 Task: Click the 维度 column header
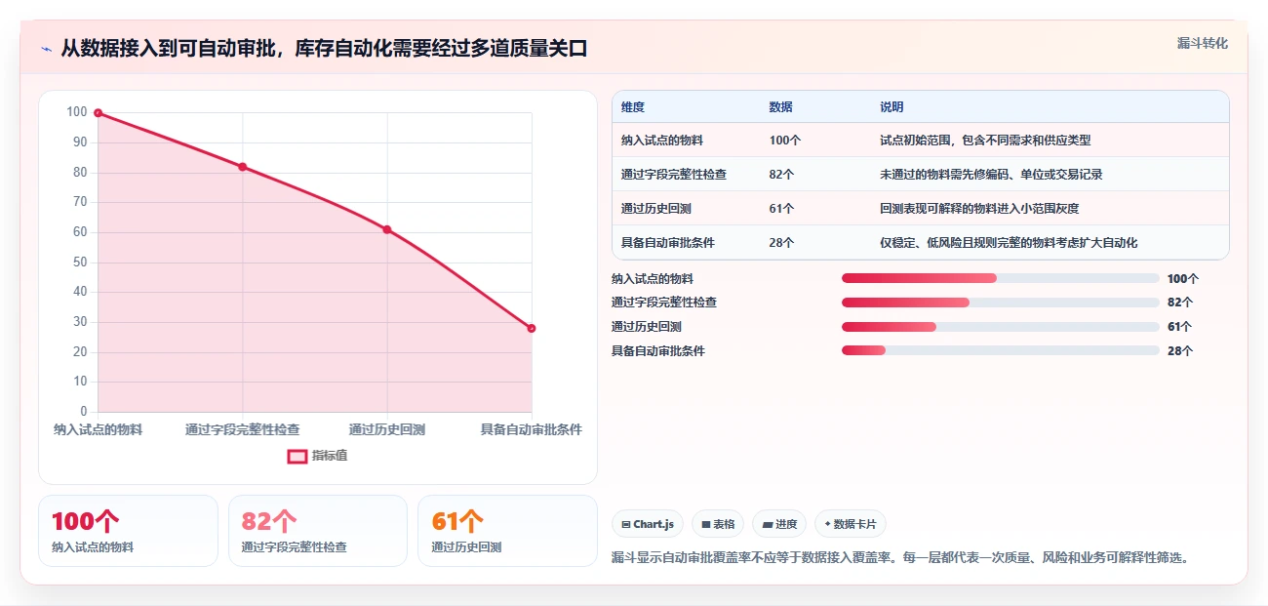tap(633, 107)
